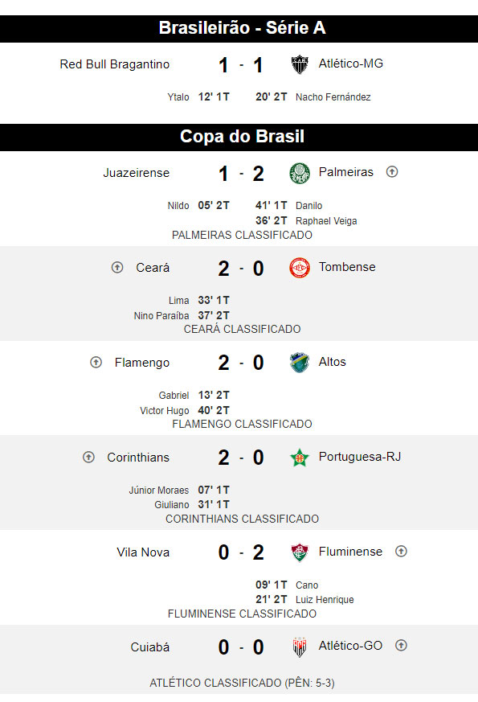Select the Flamengo 2 - 0 Altos score
The height and width of the screenshot is (702, 478).
point(241,363)
